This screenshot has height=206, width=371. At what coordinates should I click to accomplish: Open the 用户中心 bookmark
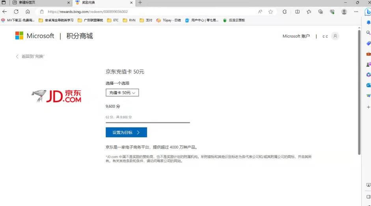click(x=202, y=20)
